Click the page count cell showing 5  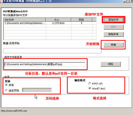click(82, 23)
